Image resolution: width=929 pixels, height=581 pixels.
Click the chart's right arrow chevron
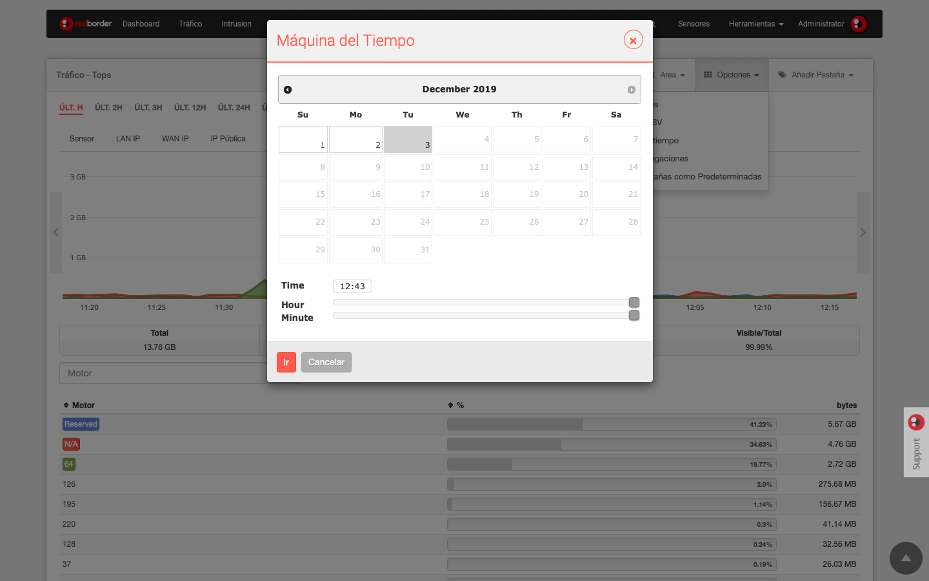863,232
